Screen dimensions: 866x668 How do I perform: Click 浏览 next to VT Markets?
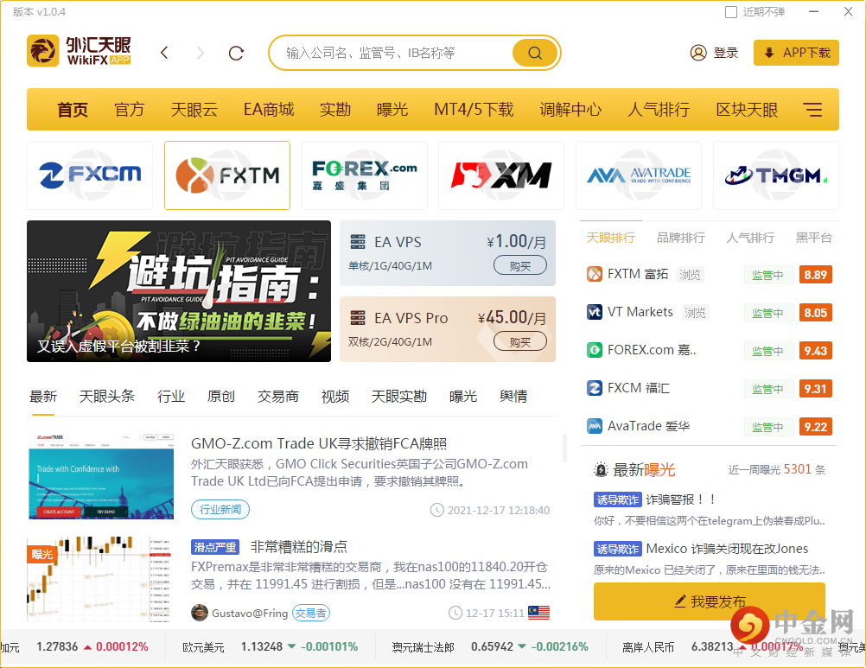(x=695, y=313)
